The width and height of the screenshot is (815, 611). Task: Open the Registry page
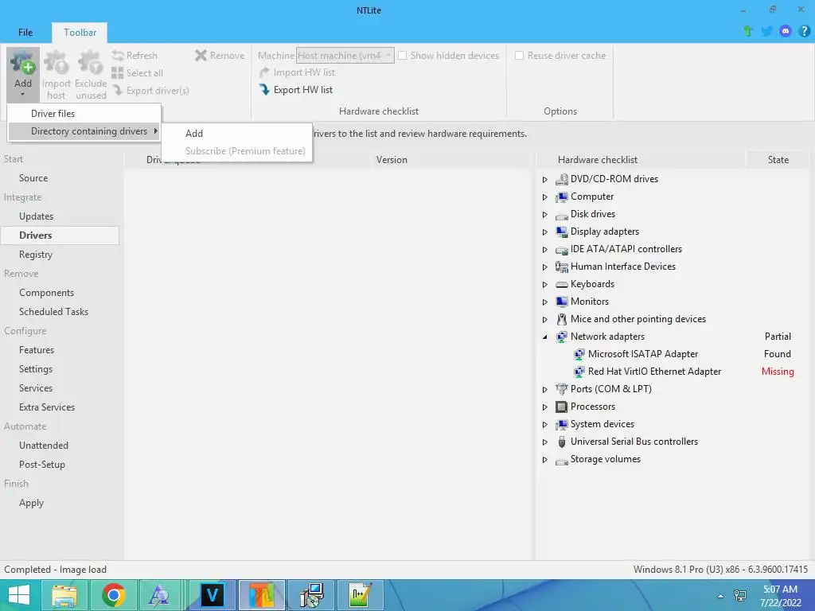(x=36, y=254)
